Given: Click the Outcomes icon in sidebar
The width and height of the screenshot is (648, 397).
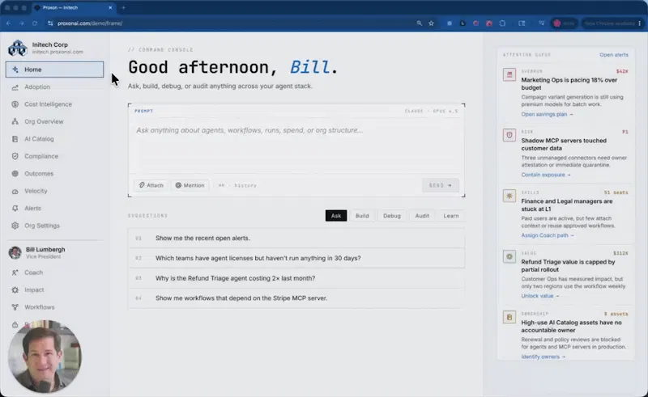Looking at the screenshot, I should (x=15, y=174).
